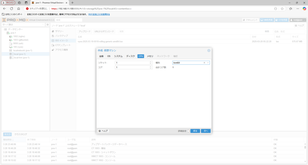Screen dimensions: 308x165
Task: Open a new browser tab with plus
Action: [x=72, y=3]
